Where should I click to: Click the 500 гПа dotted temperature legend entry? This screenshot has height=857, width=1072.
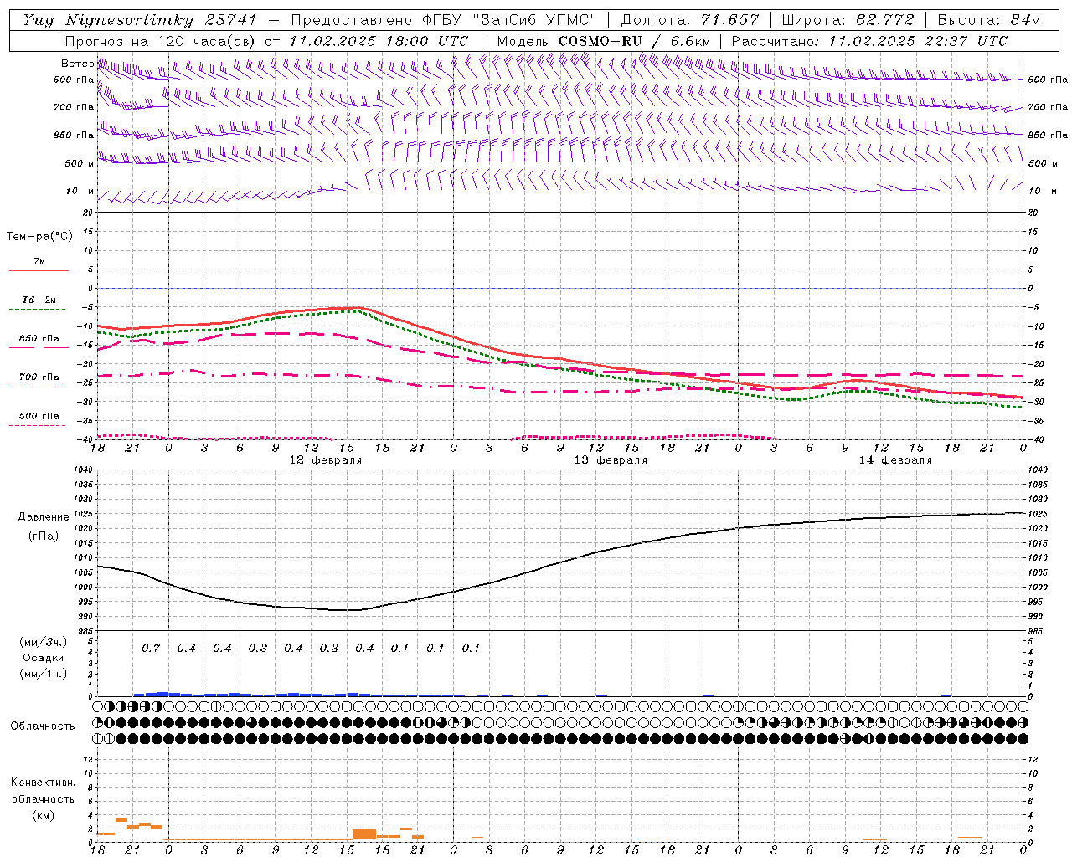pyautogui.click(x=39, y=417)
